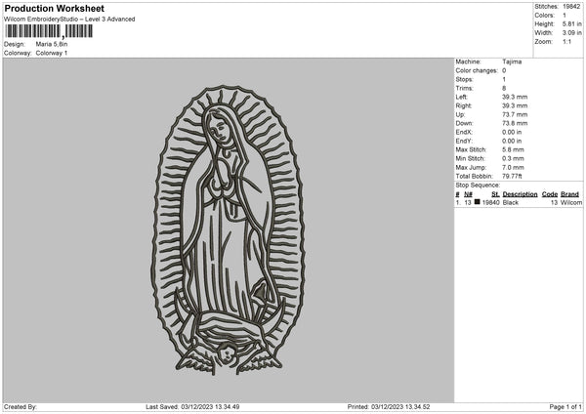Click the Total Bobbin value 79.77ft
This screenshot has width=586, height=414.
512,177
